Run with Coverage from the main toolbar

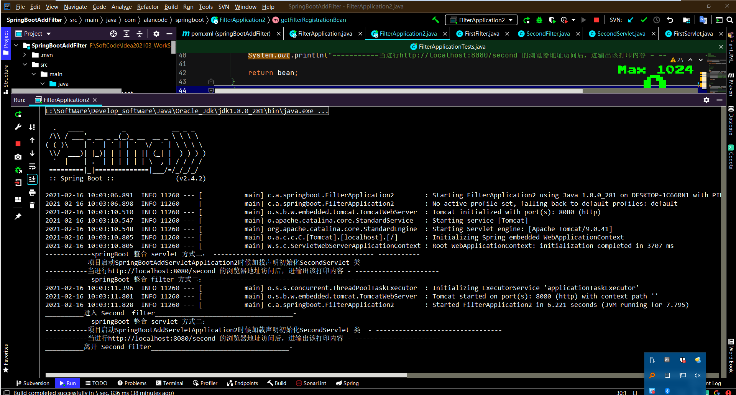click(552, 20)
